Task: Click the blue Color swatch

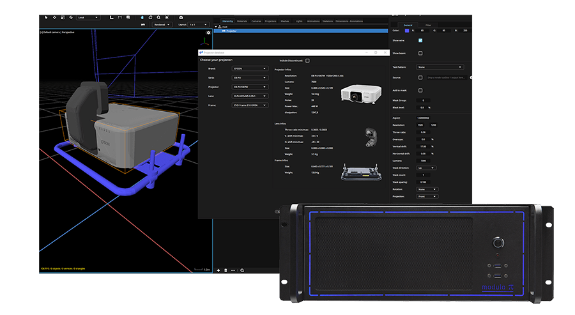Action: tap(407, 31)
